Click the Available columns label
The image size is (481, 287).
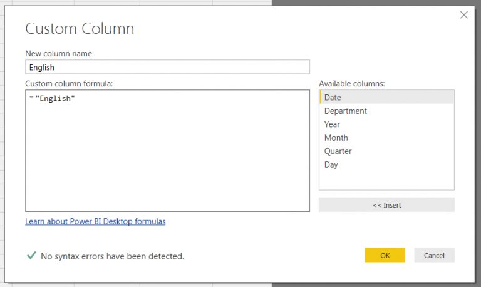(x=351, y=83)
